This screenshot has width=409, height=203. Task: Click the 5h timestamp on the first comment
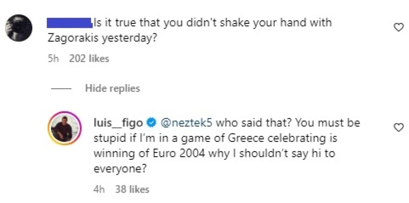(54, 59)
